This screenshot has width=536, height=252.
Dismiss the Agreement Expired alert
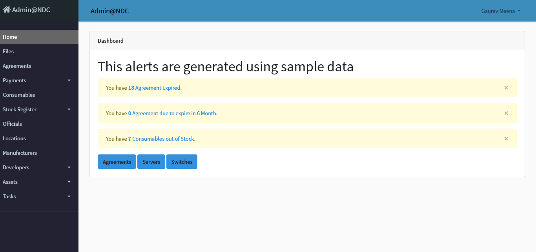(x=506, y=88)
